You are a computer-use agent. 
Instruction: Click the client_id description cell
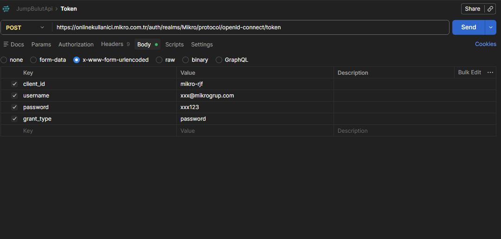tap(415, 84)
